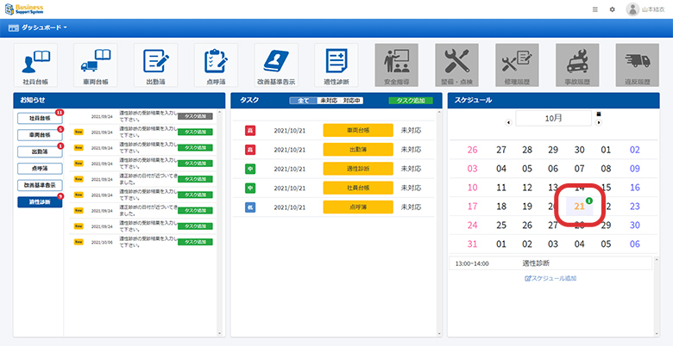This screenshot has height=346, width=673.
Task: Click the 出勤簿 attendance book icon
Action: tap(155, 65)
